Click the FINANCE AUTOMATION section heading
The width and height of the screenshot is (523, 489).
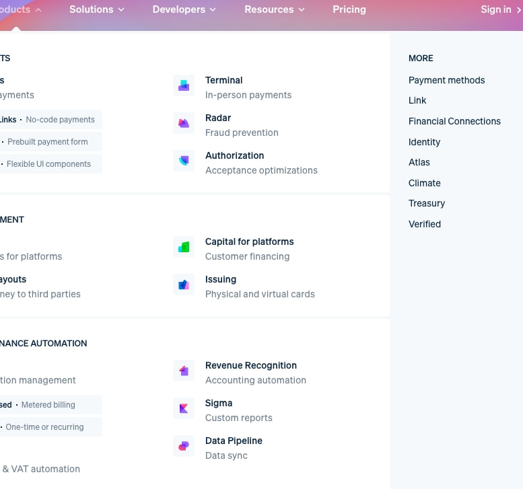click(x=43, y=343)
